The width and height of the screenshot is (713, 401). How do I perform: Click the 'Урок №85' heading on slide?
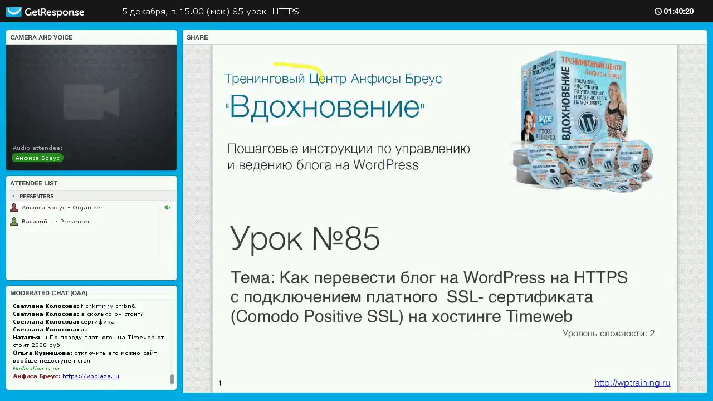pyautogui.click(x=305, y=238)
